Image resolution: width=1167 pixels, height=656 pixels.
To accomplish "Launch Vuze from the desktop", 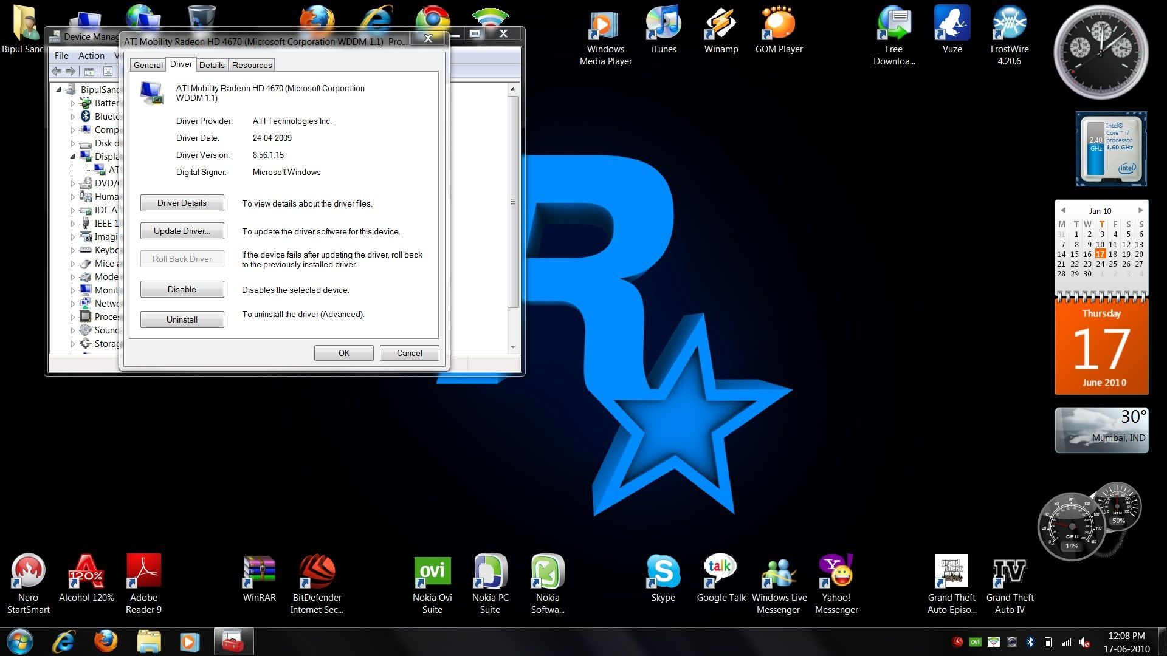I will pyautogui.click(x=952, y=30).
